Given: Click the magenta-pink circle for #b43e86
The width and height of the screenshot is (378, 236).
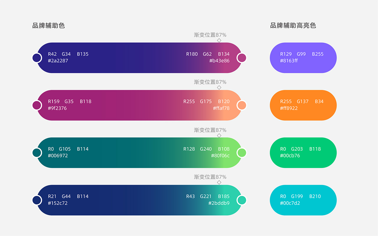Looking at the screenshot, I should (x=242, y=58).
